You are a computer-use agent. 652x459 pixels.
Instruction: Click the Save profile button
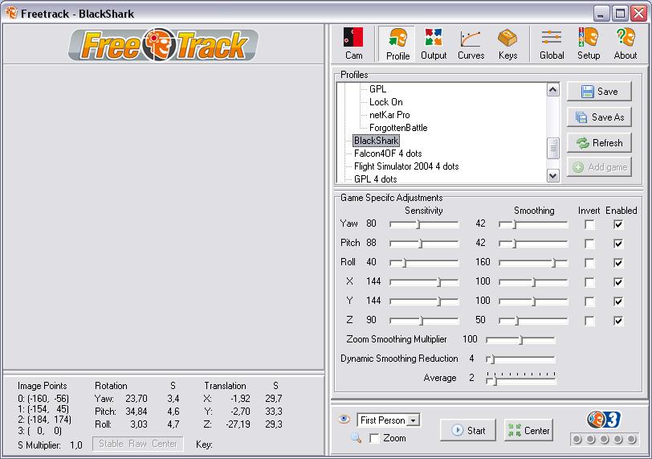599,91
